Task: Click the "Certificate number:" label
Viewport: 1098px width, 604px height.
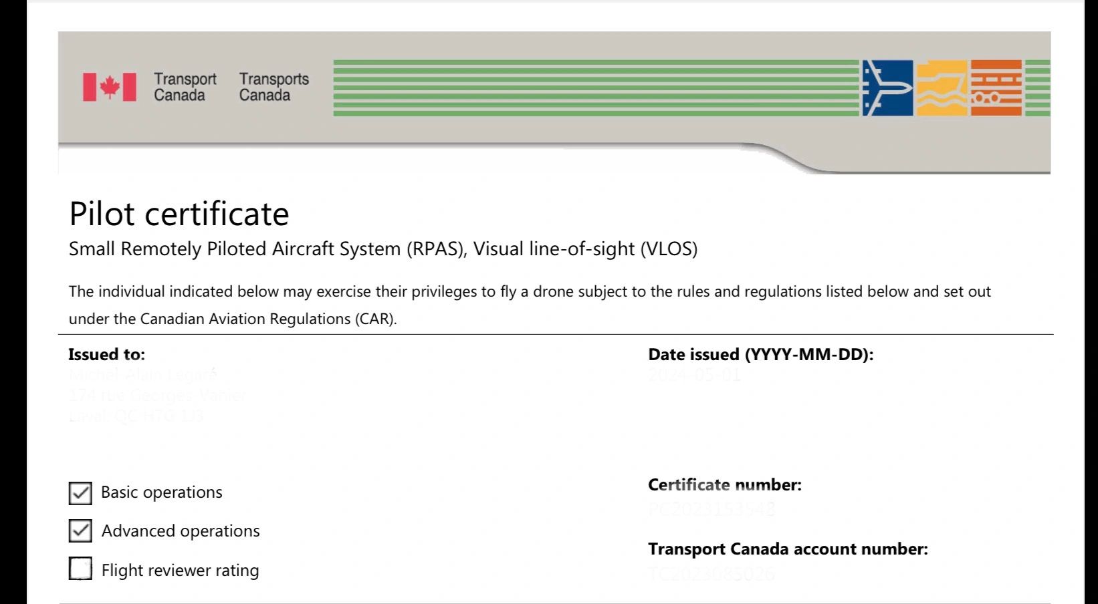Action: 724,484
